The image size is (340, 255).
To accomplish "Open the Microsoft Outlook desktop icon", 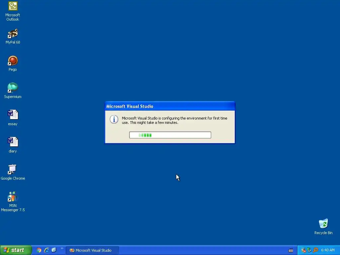I will coord(13,11).
